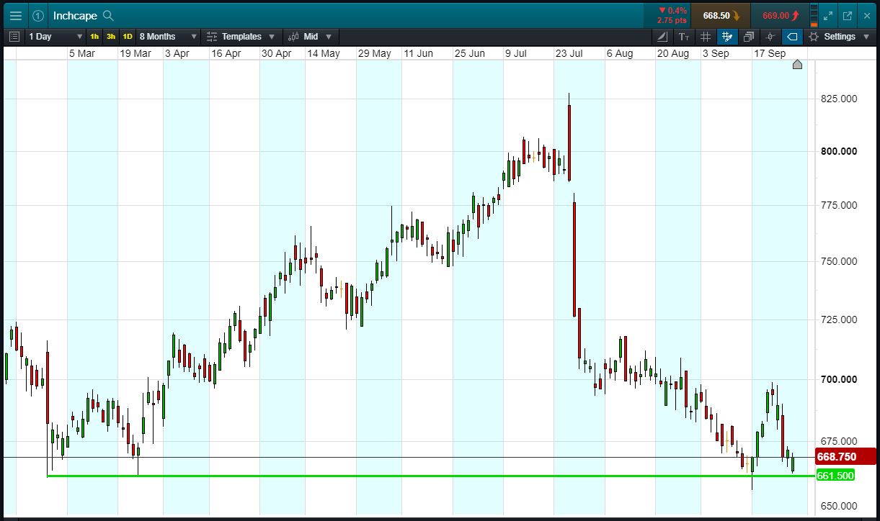Click the 750.000 price axis label

839,261
